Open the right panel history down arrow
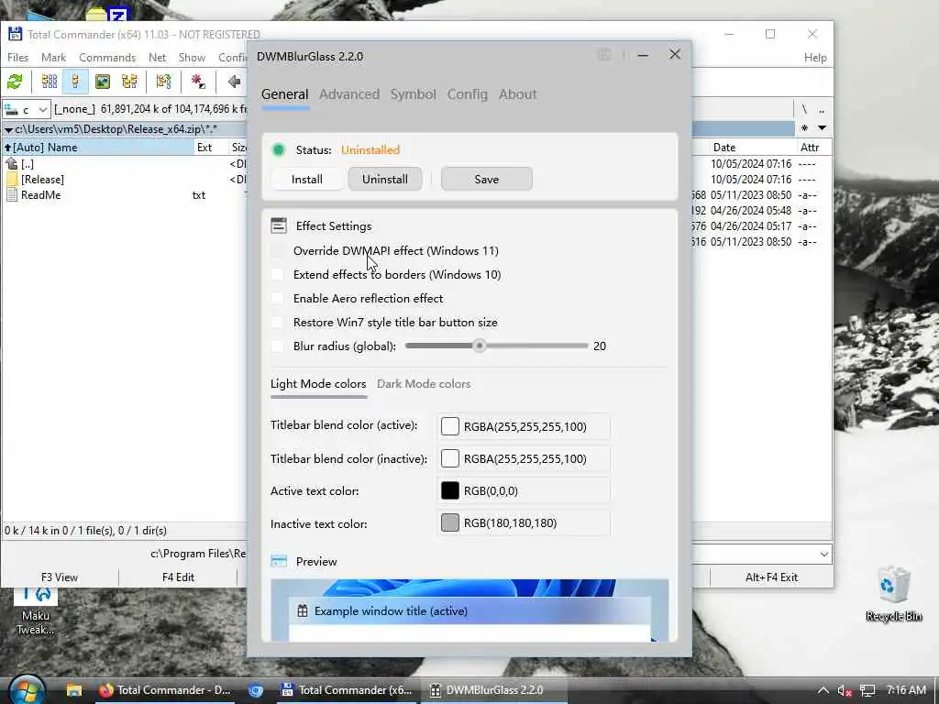Viewport: 939px width, 704px height. tap(823, 128)
